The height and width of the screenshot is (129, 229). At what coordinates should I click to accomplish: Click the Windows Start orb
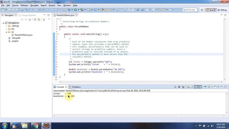coord(5,126)
